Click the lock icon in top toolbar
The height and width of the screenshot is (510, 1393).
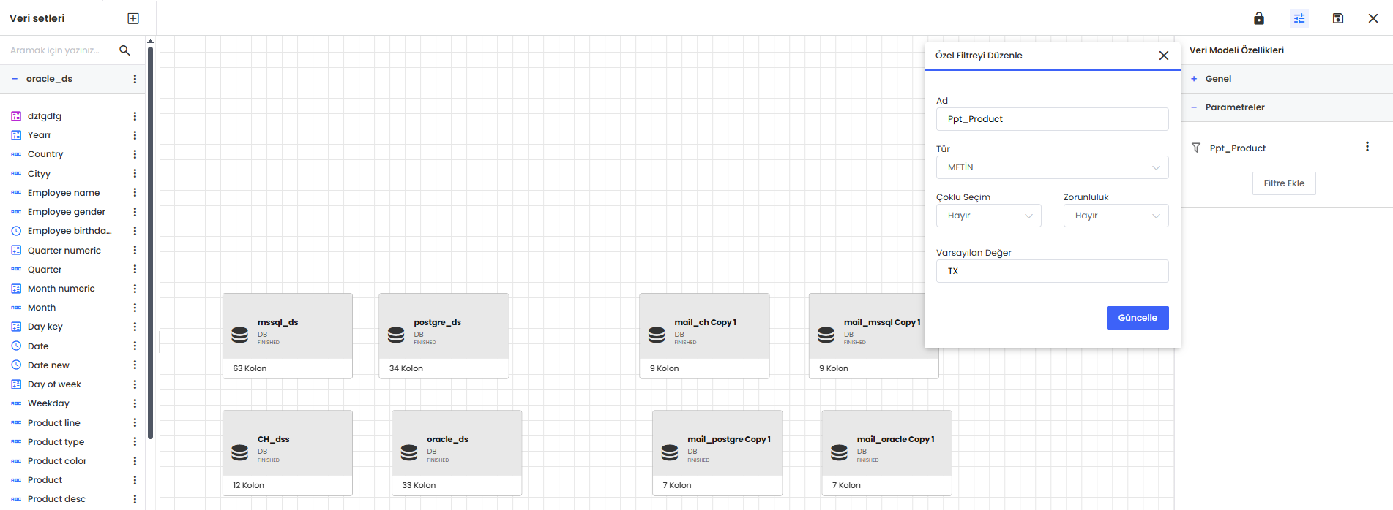coord(1259,18)
